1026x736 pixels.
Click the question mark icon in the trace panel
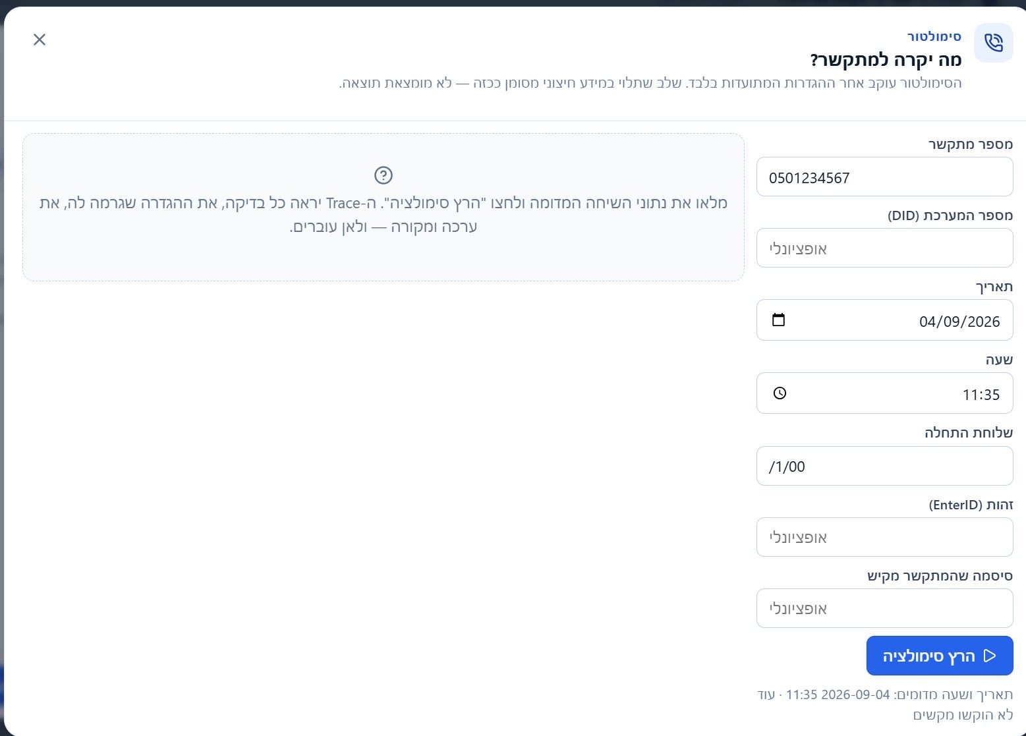[x=383, y=175]
